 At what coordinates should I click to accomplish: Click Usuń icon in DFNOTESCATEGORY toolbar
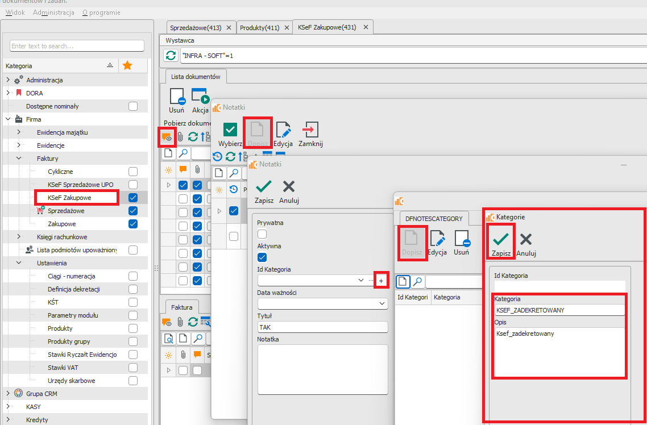pyautogui.click(x=462, y=239)
